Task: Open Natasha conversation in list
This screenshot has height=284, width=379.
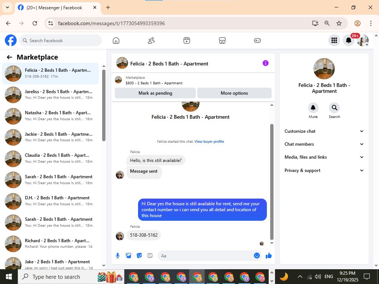Action: [x=50, y=116]
